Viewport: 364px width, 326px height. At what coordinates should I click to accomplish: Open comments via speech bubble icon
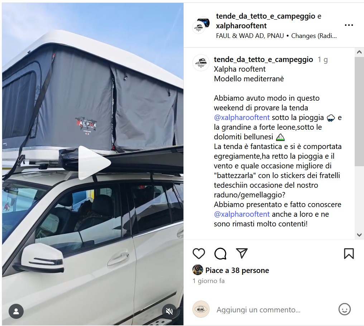click(x=220, y=253)
